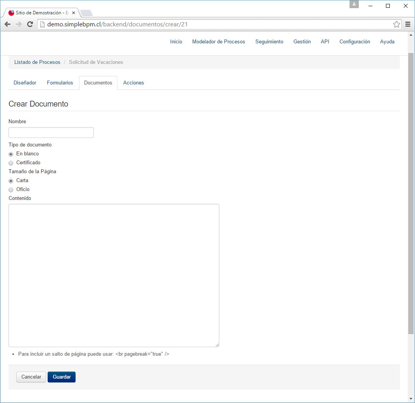This screenshot has width=415, height=403.
Task: Click the Tamaño de la Página label
Action: pos(32,171)
